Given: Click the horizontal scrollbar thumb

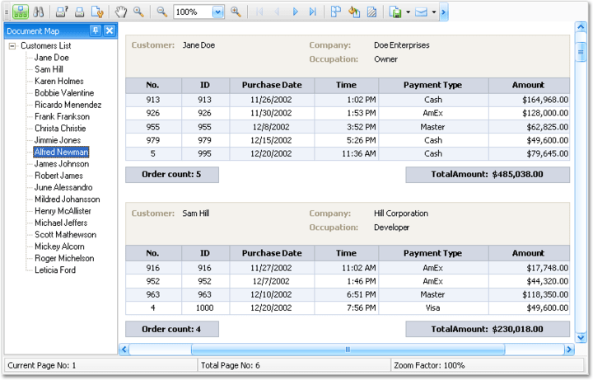Looking at the screenshot, I should pyautogui.click(x=347, y=350).
